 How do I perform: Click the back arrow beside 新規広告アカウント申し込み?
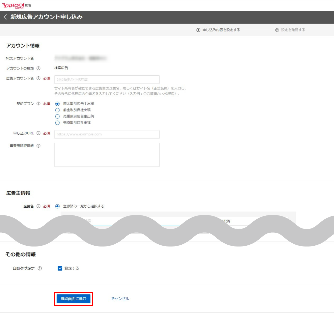point(5,17)
